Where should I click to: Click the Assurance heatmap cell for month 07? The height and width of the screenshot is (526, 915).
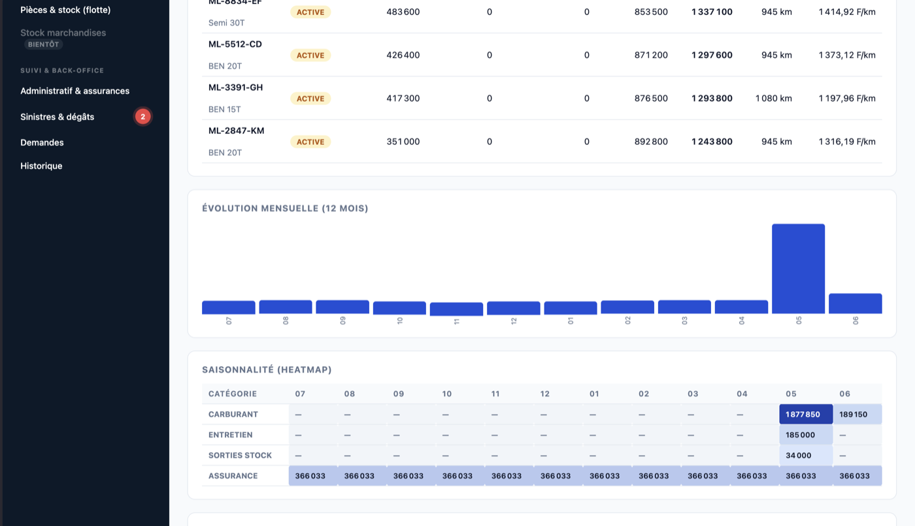coord(313,476)
